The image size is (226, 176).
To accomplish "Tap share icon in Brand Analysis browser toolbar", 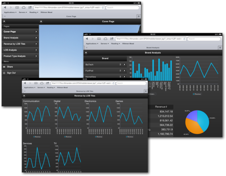I will tap(112, 39).
